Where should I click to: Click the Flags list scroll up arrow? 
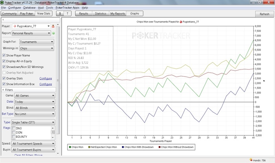[53, 128]
